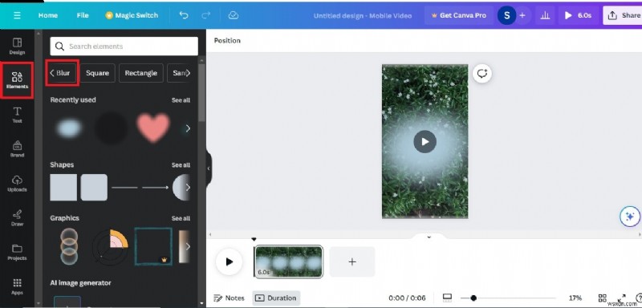Open the Elements sidebar tab

[17, 80]
